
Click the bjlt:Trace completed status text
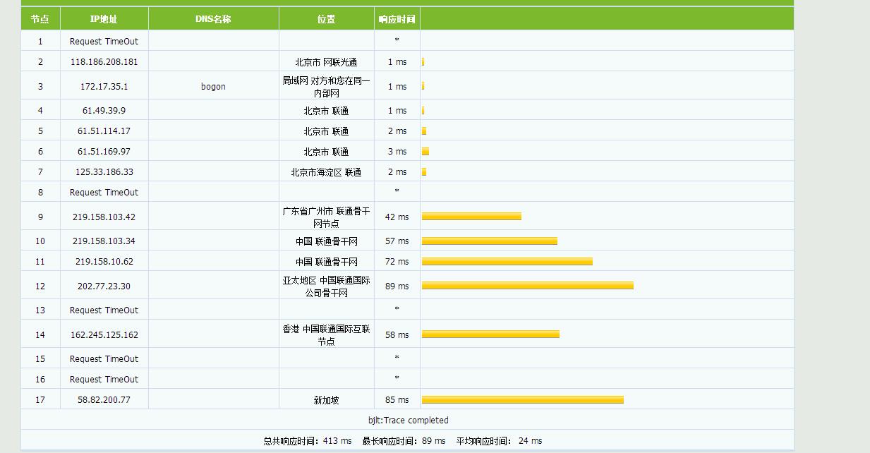pyautogui.click(x=408, y=421)
